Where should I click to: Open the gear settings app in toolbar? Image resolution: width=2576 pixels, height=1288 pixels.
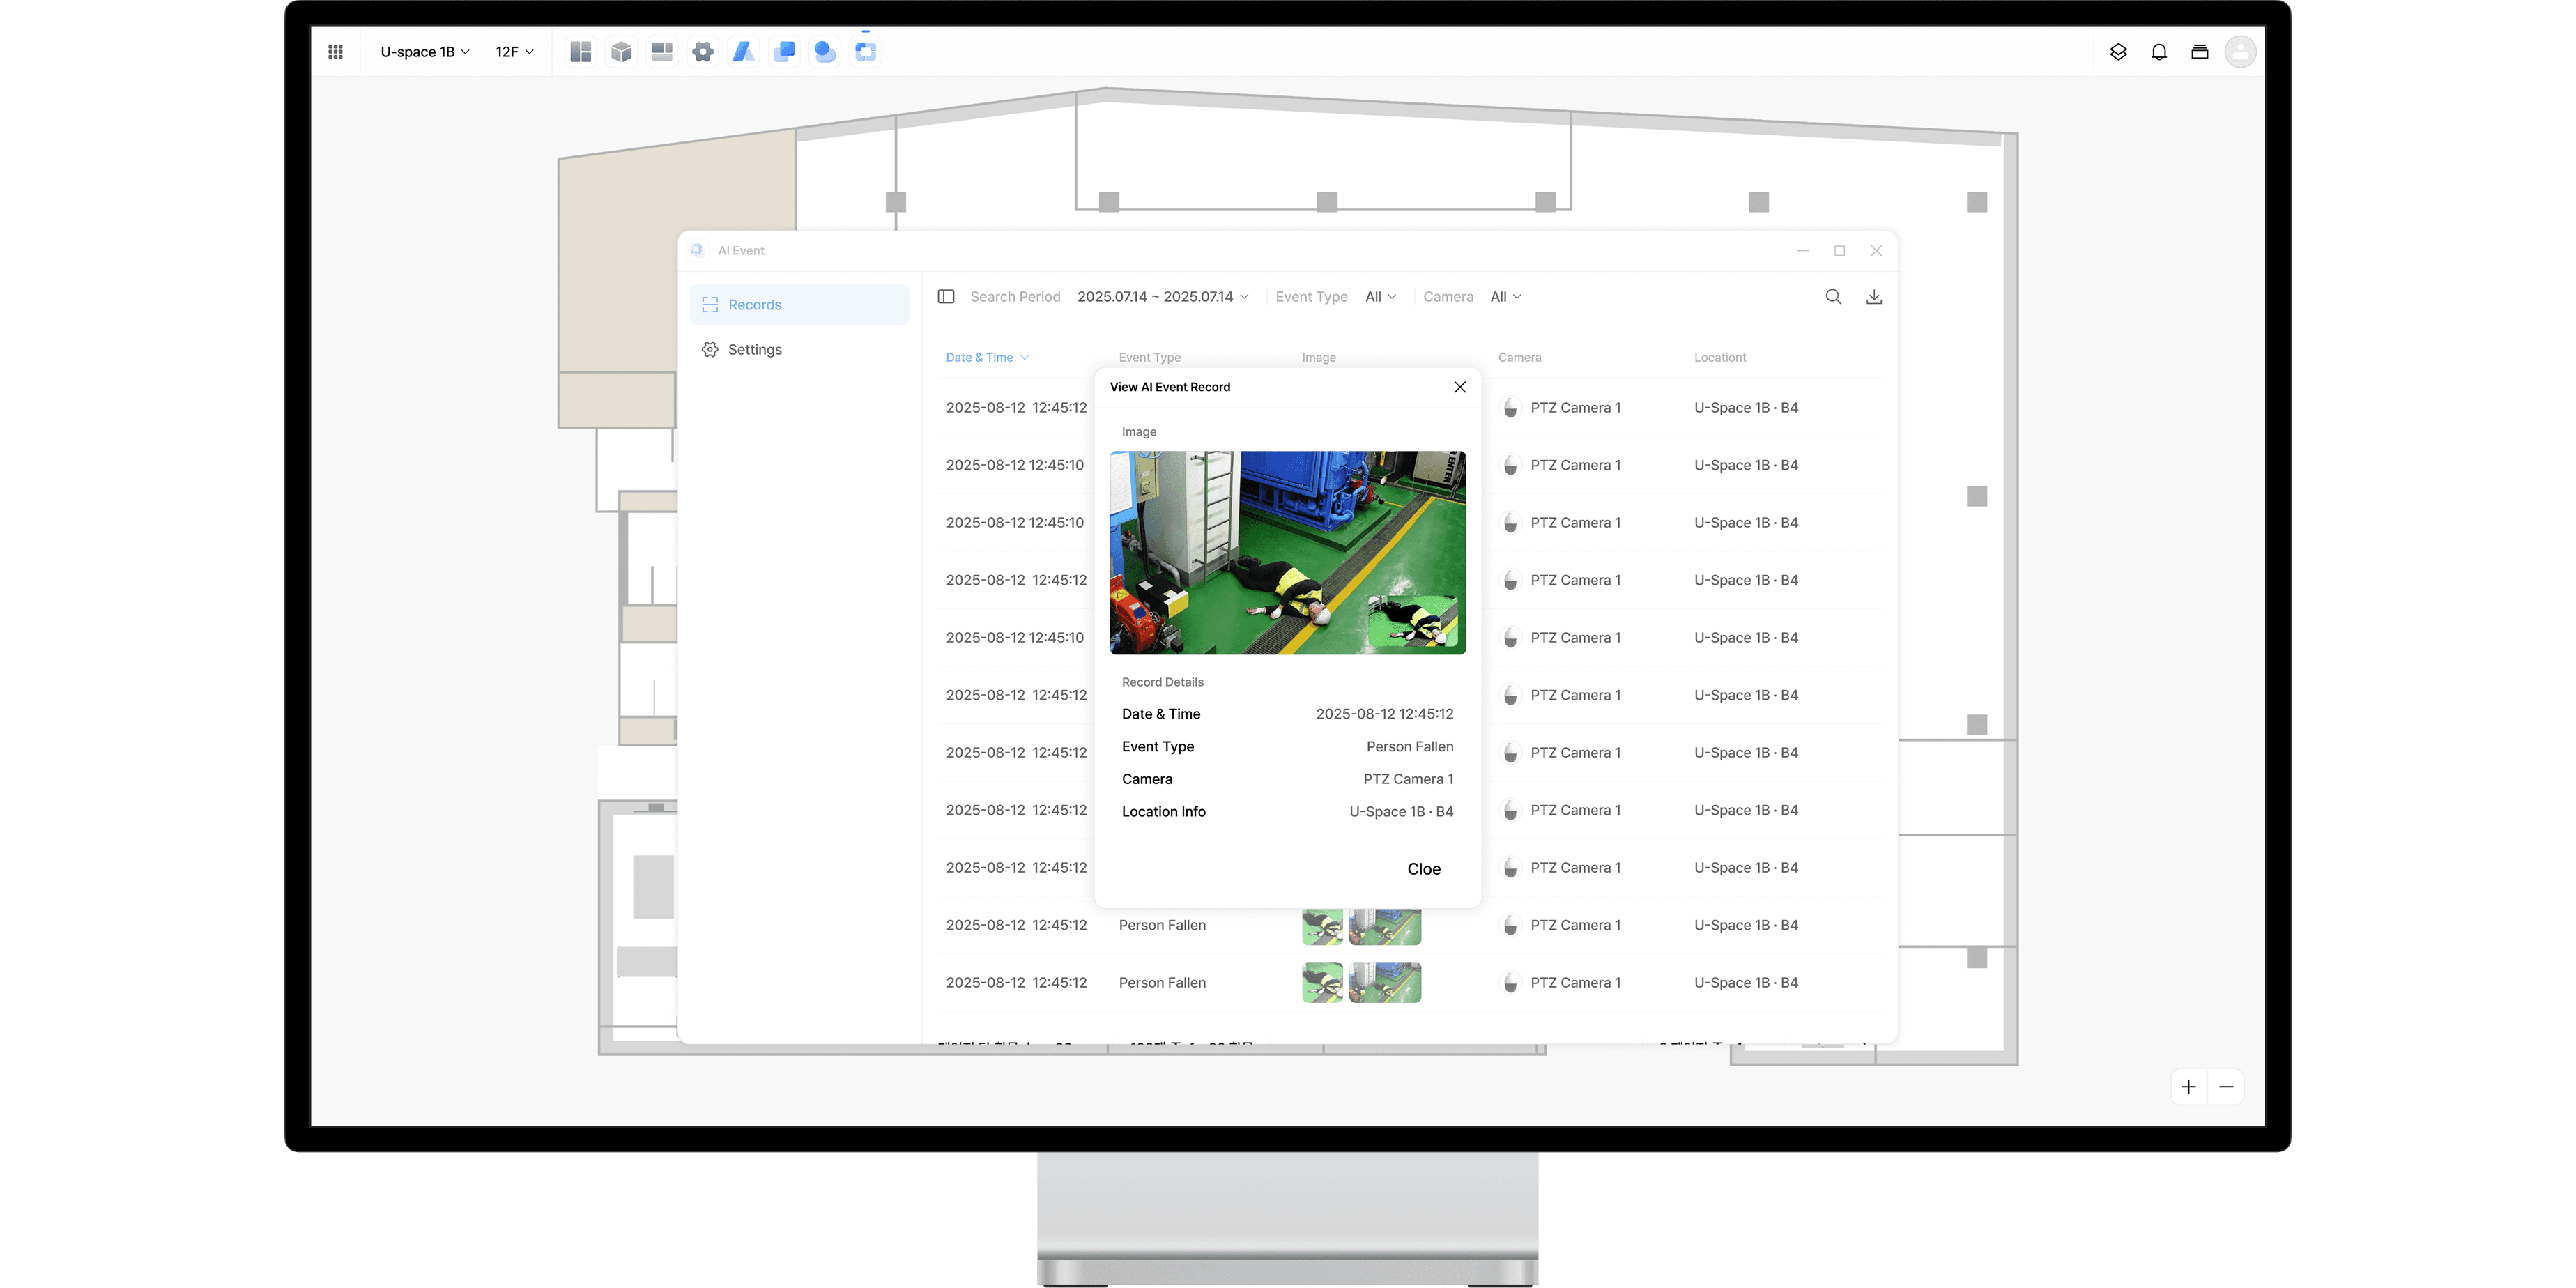click(x=703, y=52)
